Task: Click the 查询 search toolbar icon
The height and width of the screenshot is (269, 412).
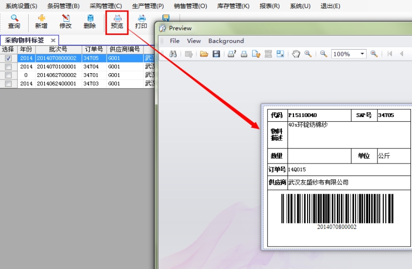Action: (x=14, y=21)
